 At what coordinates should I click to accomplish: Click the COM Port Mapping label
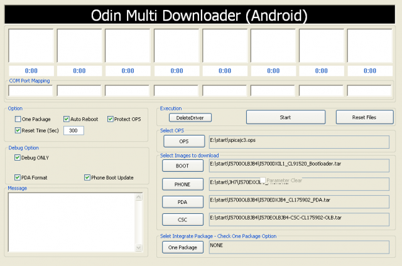[30, 81]
